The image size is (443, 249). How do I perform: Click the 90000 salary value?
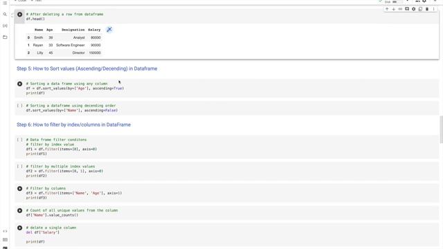[96, 45]
